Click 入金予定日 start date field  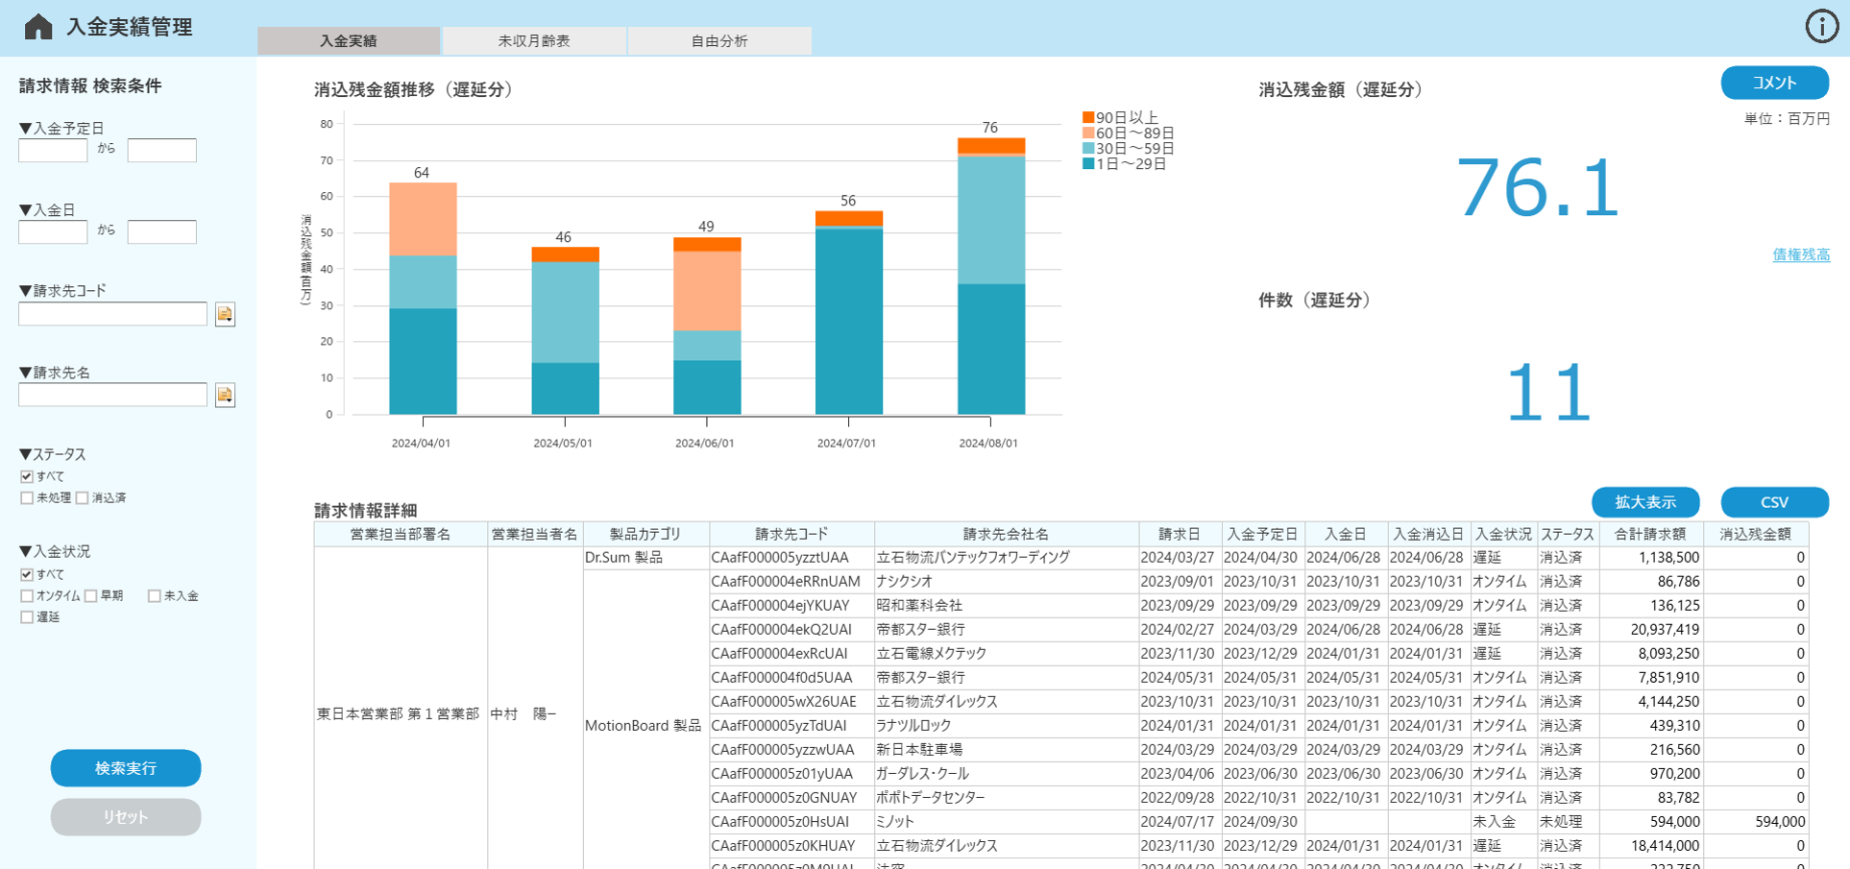[x=53, y=150]
